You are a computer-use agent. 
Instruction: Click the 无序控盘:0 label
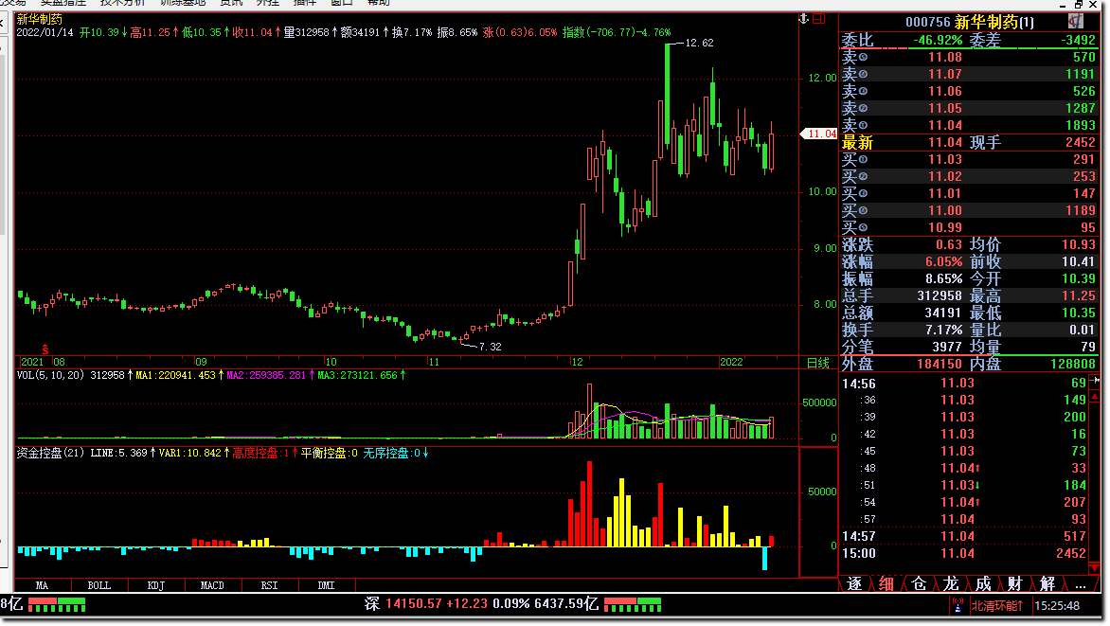[392, 454]
